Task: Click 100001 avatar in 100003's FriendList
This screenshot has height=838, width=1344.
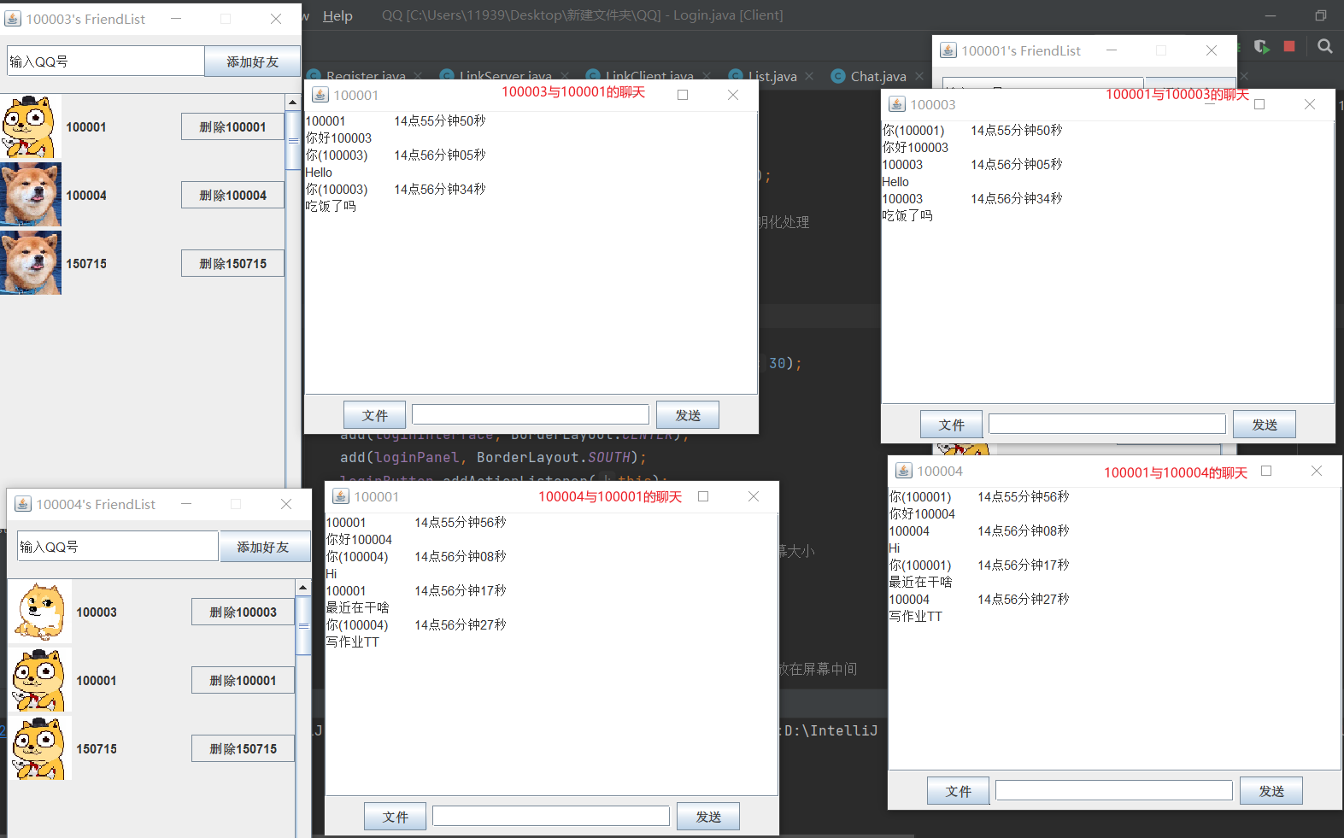Action: (31, 126)
